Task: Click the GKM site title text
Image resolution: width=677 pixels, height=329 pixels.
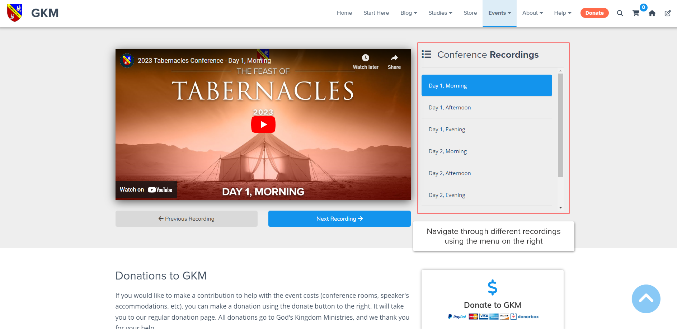Action: coord(45,13)
